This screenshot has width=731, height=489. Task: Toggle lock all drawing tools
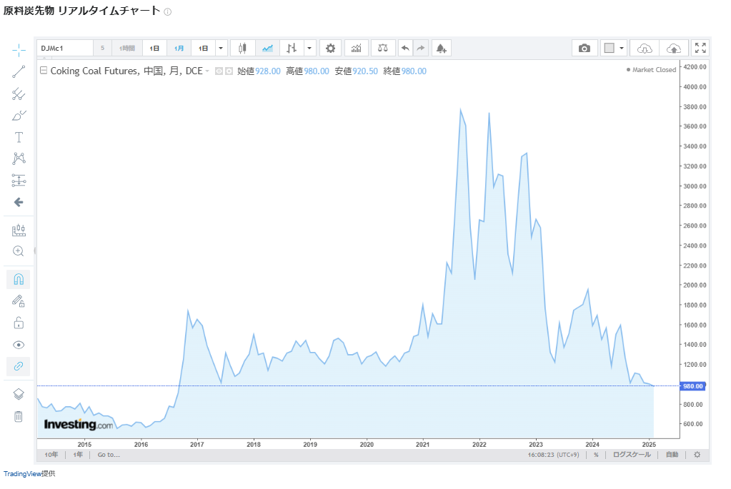click(19, 323)
